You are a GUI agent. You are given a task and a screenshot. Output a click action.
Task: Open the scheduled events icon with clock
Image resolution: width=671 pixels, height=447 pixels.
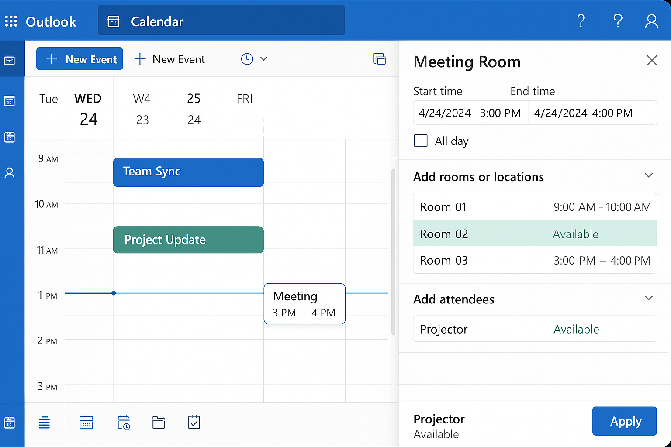124,422
